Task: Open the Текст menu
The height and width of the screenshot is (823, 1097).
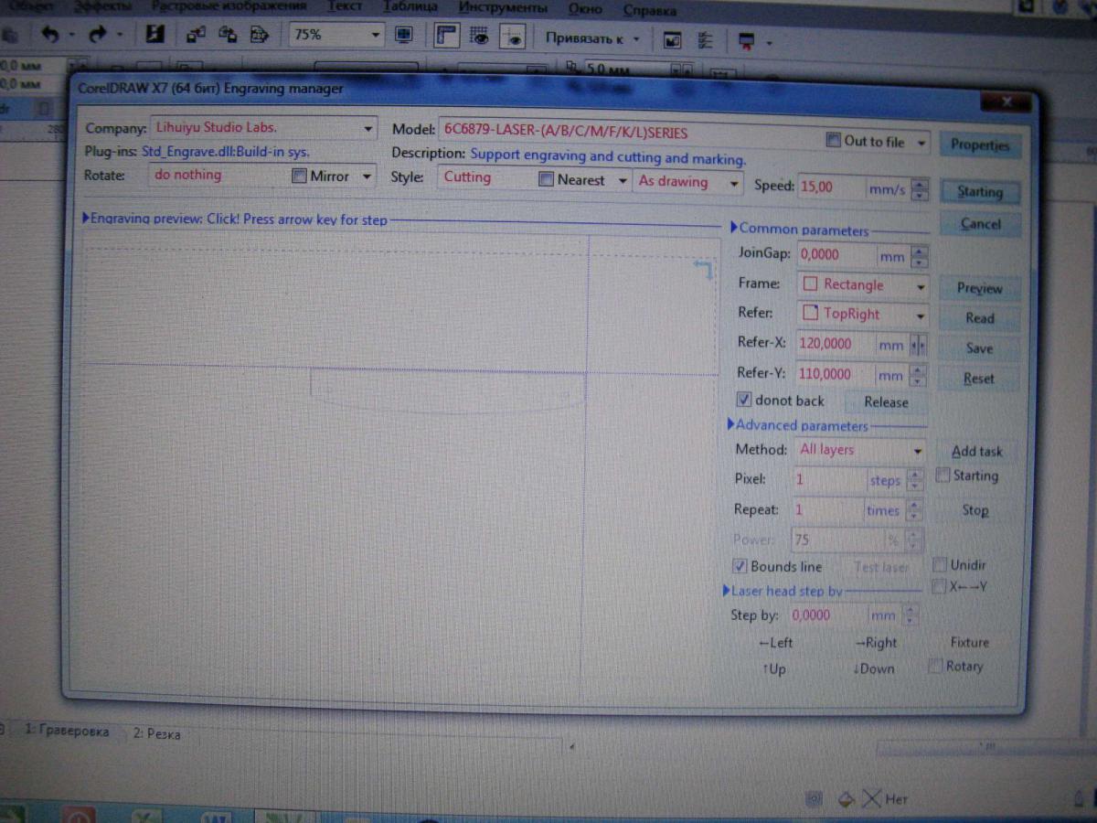Action: tap(344, 7)
